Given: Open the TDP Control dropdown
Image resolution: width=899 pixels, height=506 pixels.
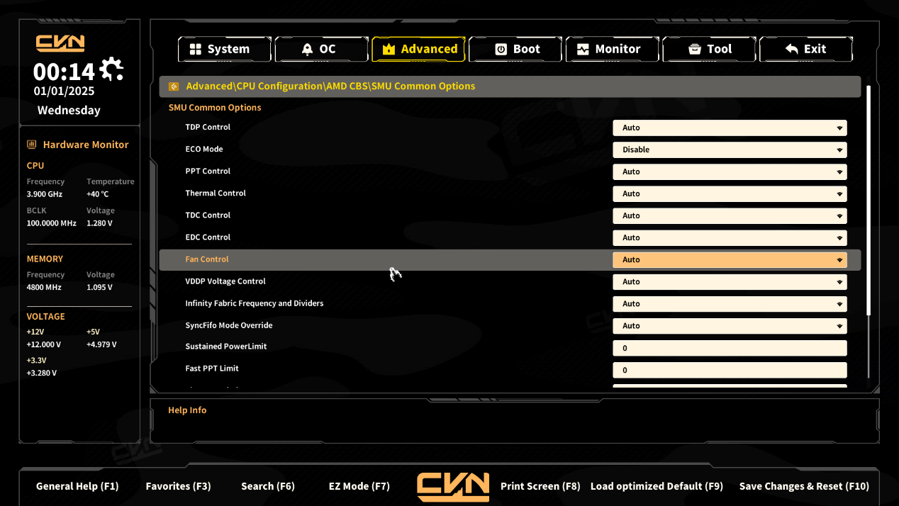Looking at the screenshot, I should click(x=730, y=128).
